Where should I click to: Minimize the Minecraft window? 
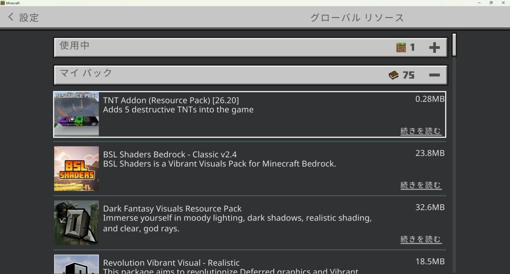(x=479, y=3)
